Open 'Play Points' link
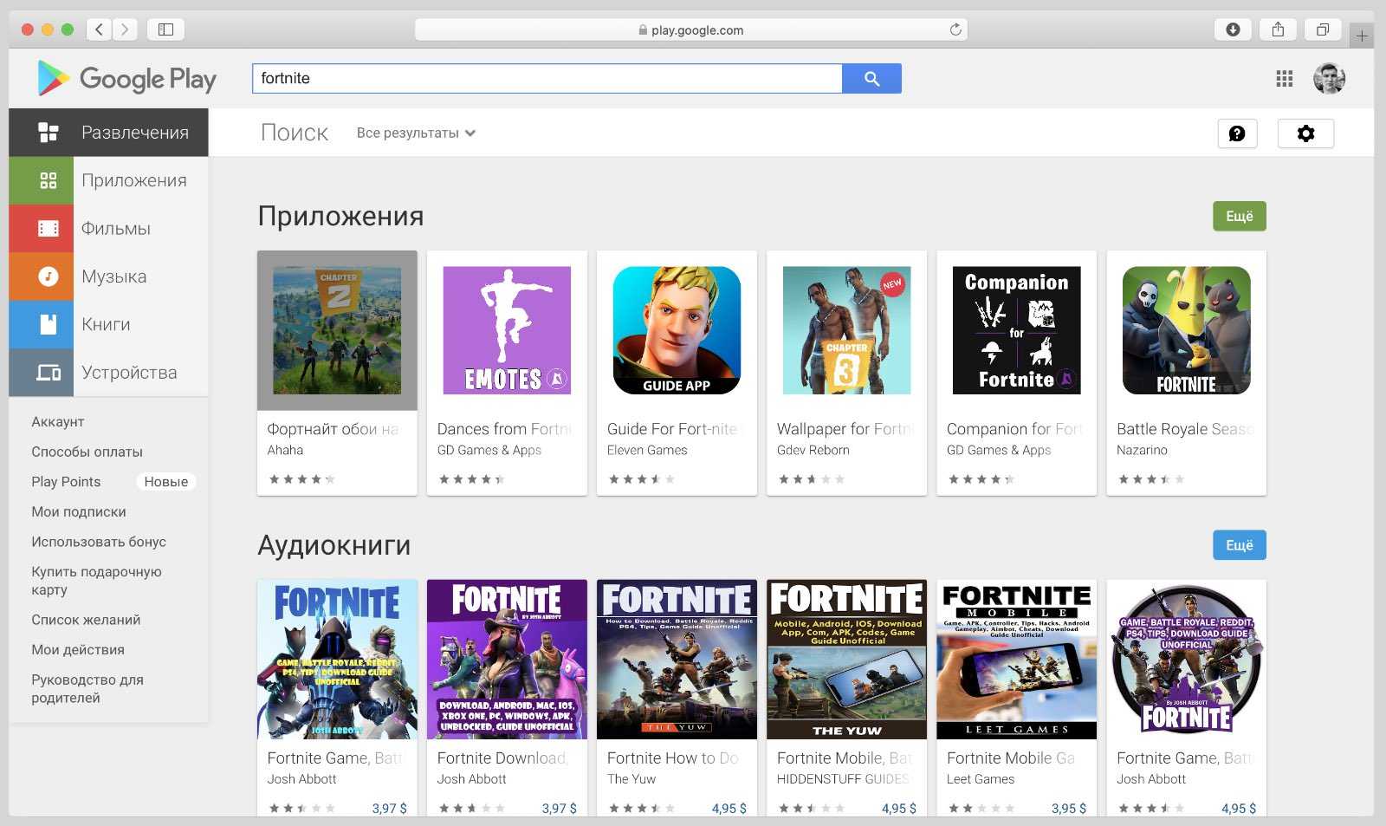 pyautogui.click(x=66, y=482)
